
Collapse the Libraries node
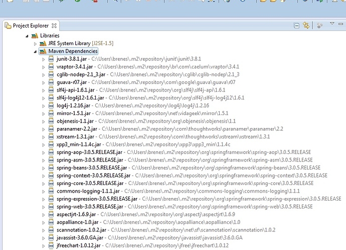pyautogui.click(x=27, y=36)
